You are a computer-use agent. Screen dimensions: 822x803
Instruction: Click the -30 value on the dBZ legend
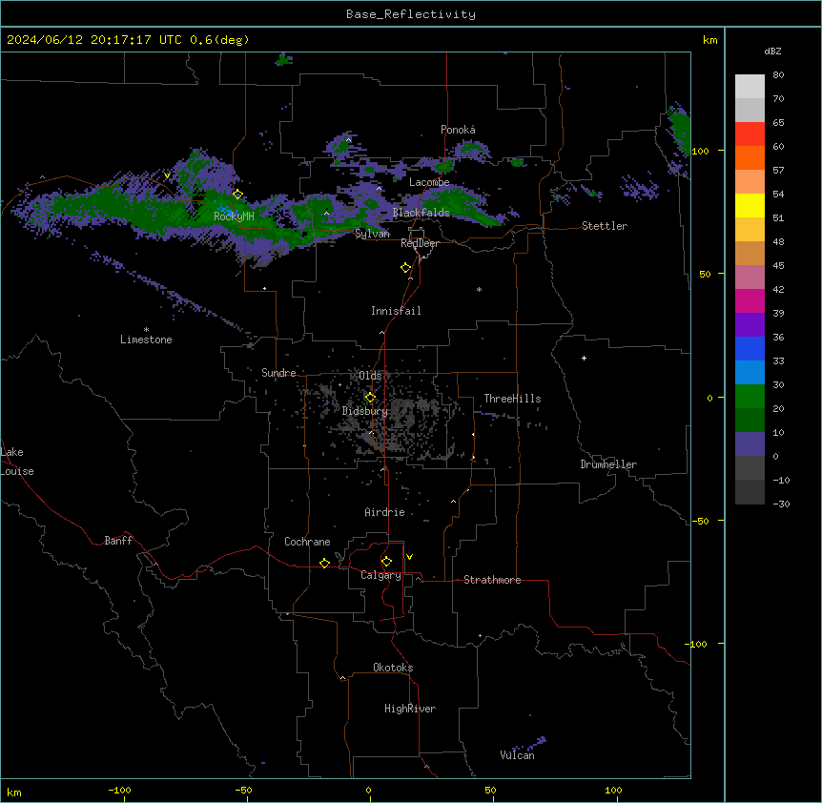781,504
